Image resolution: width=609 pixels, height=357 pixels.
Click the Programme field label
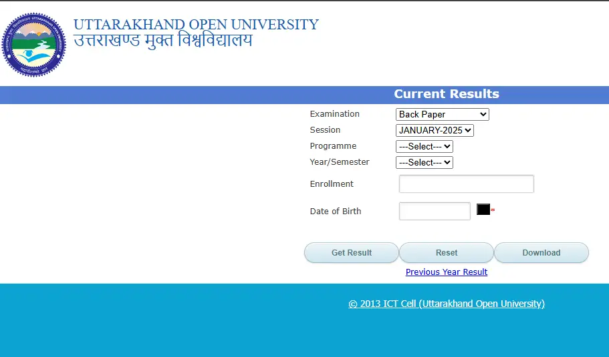point(333,146)
